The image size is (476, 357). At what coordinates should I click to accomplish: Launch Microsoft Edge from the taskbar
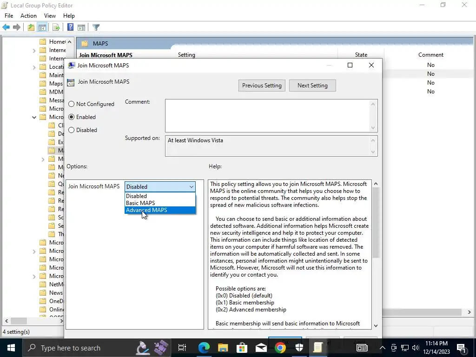[204, 348]
